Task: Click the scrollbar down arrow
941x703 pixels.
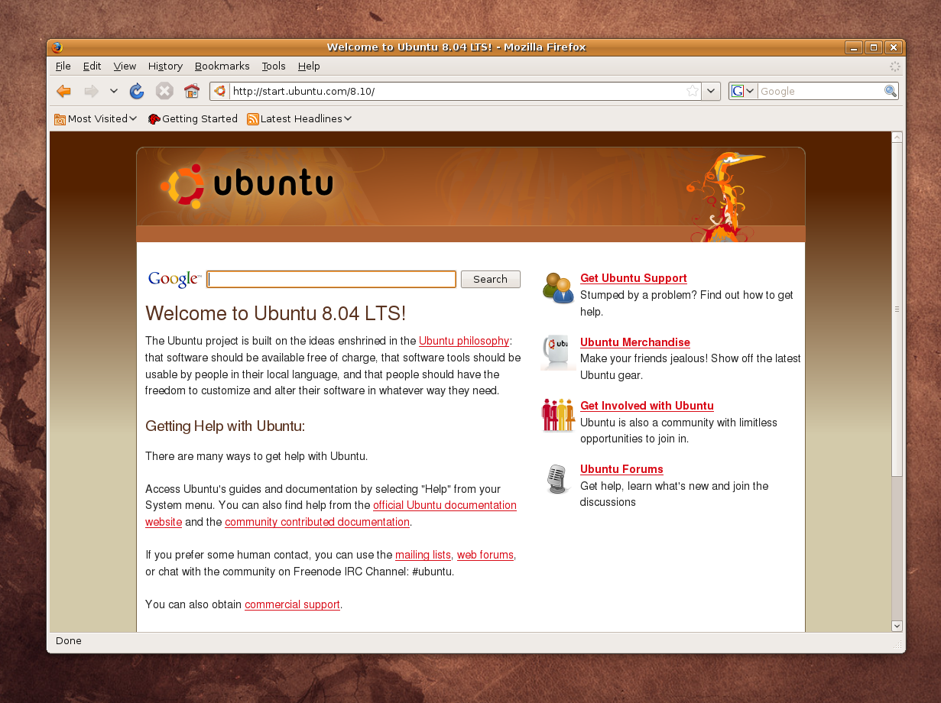Action: tap(897, 626)
